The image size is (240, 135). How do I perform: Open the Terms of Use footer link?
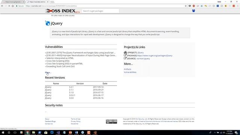pos(75,119)
